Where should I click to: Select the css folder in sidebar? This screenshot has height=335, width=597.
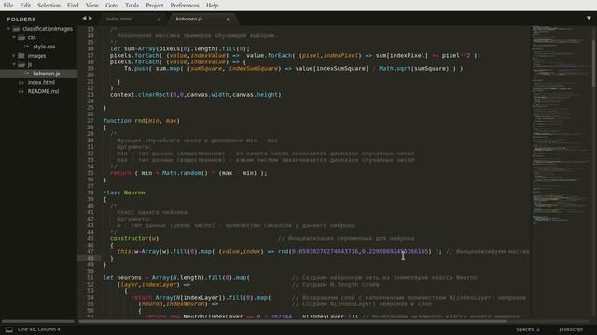(x=32, y=37)
